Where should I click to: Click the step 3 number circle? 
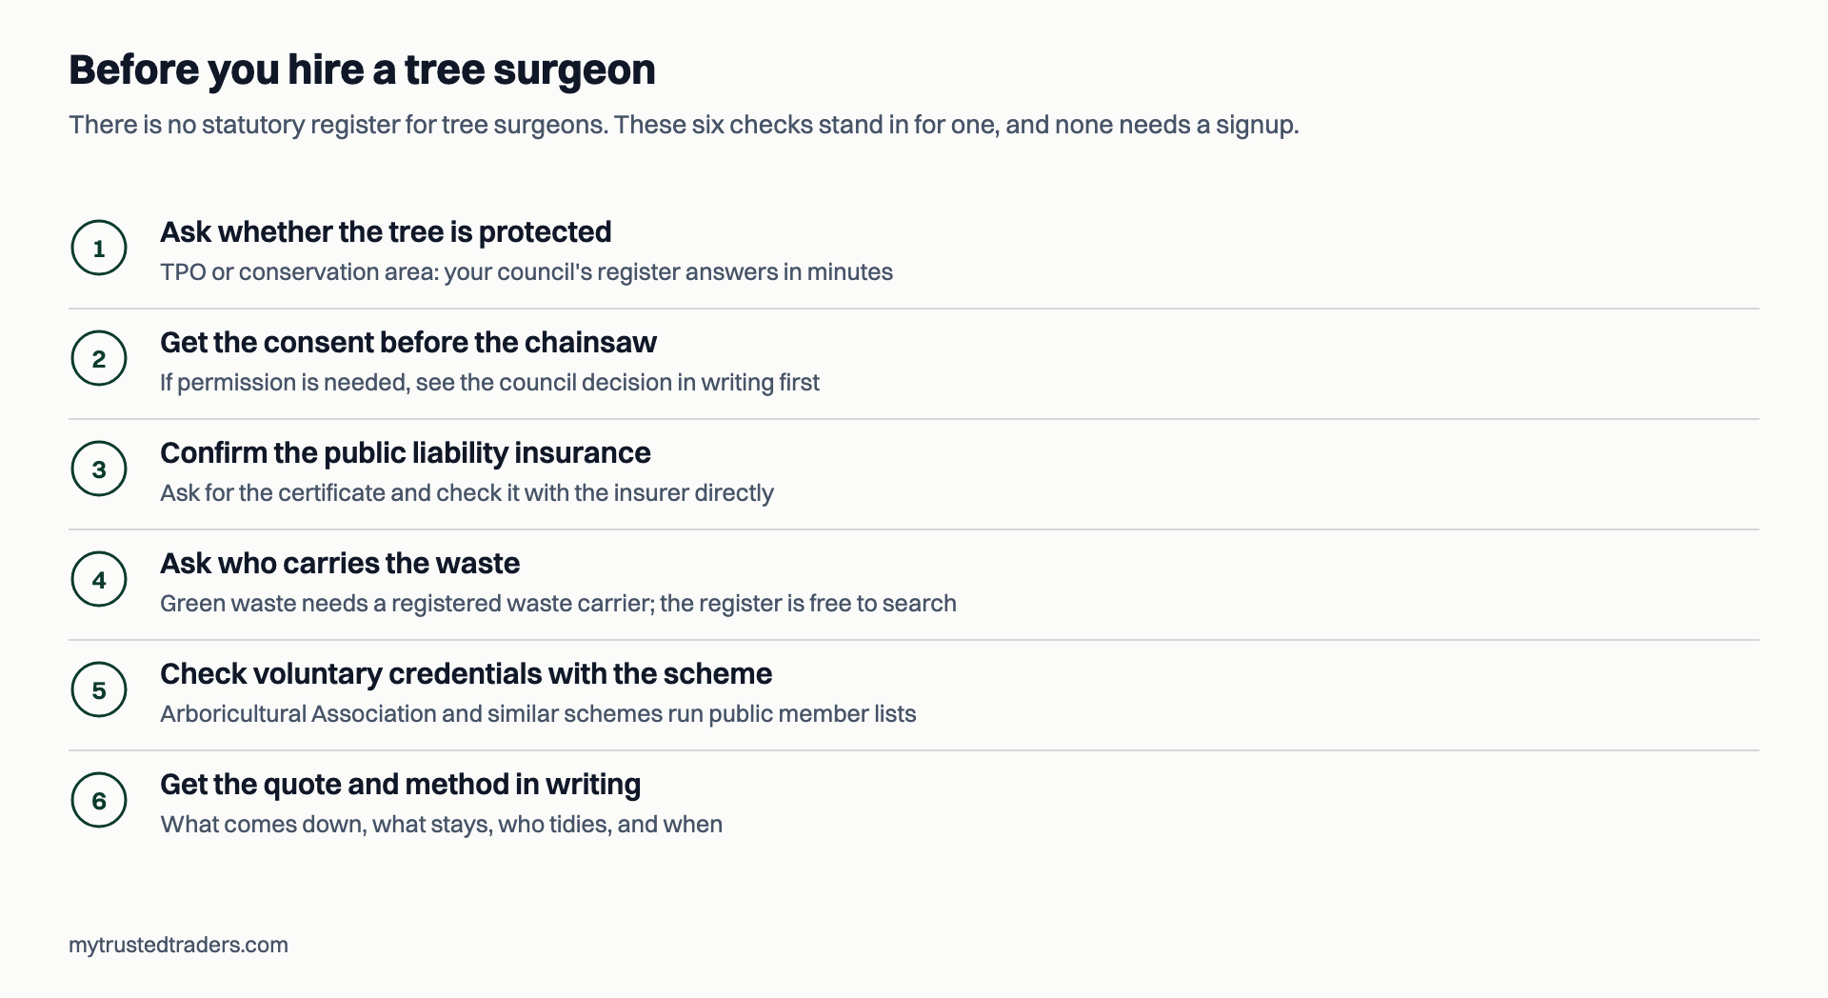[99, 469]
